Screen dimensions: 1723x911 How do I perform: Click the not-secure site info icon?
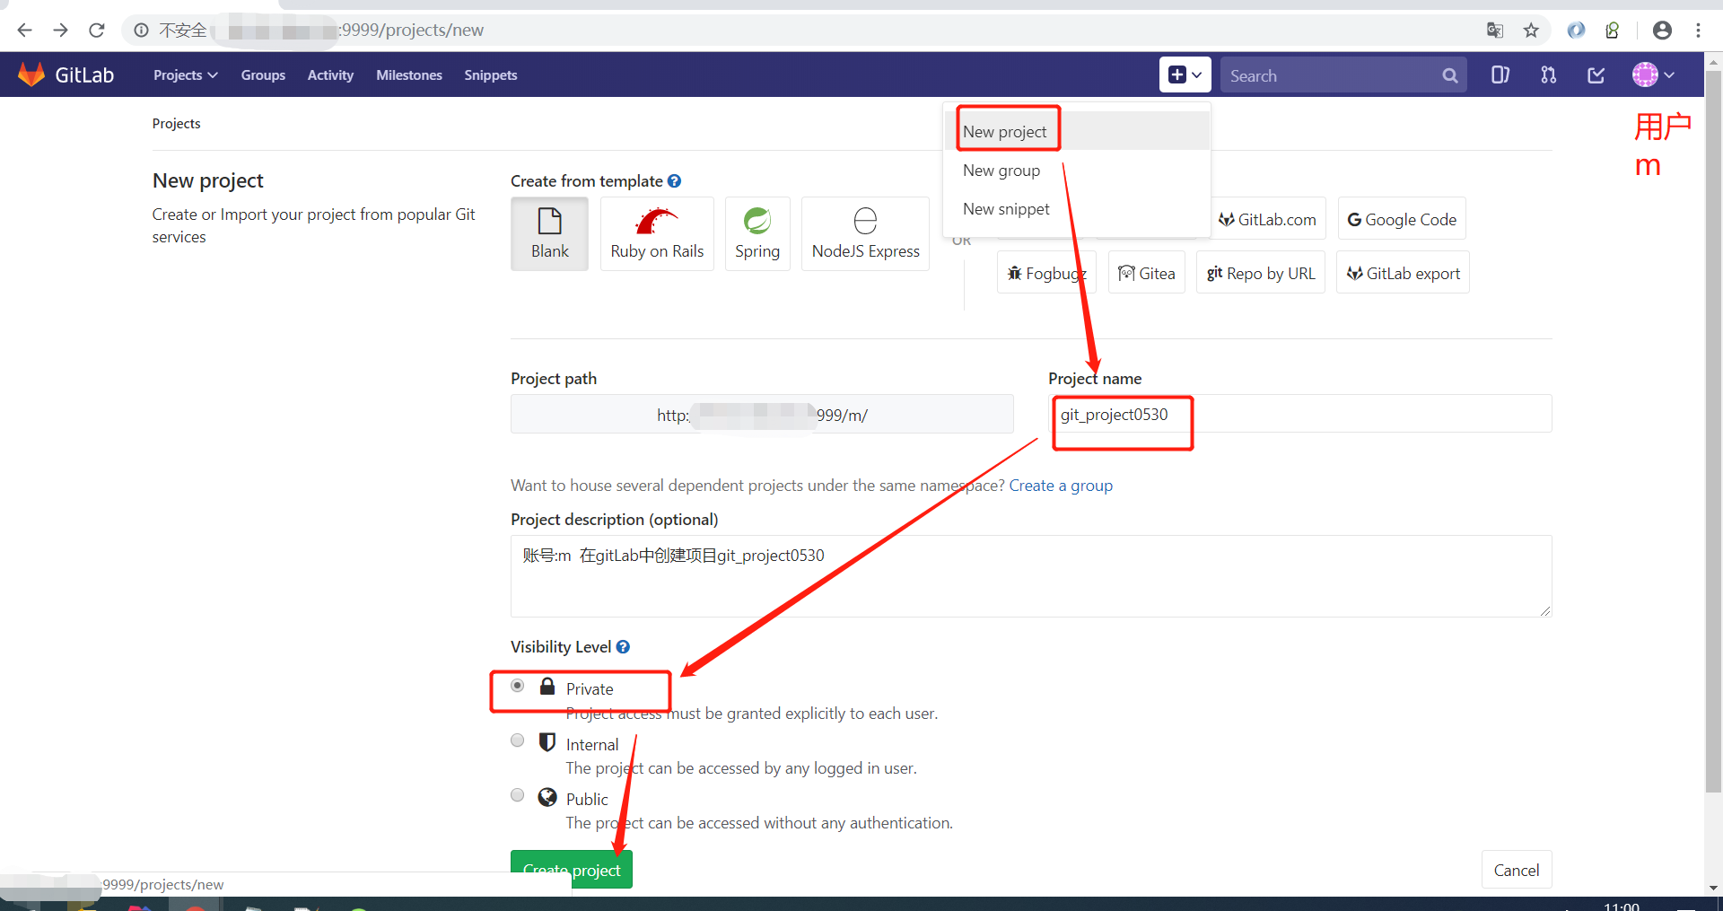(141, 30)
